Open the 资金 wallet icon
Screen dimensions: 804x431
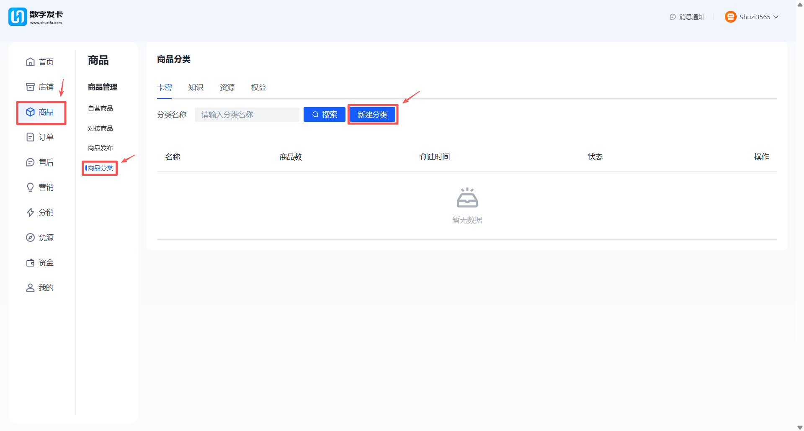click(x=30, y=263)
